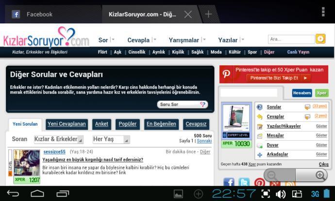Open the green Xper button
This screenshot has height=201, width=335.
tap(321, 93)
